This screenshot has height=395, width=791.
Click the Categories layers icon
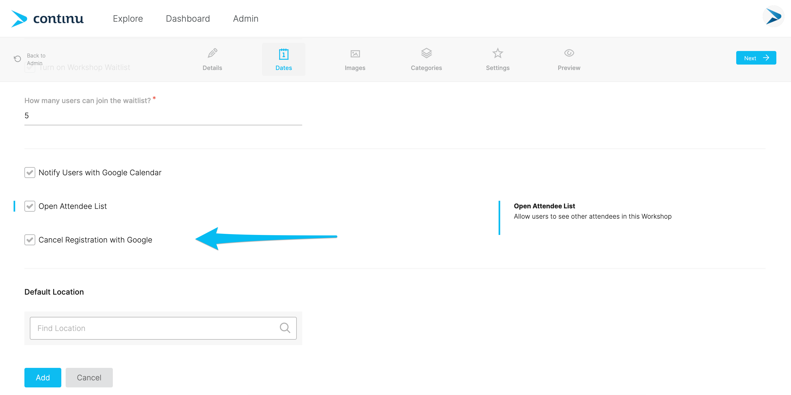pyautogui.click(x=426, y=53)
